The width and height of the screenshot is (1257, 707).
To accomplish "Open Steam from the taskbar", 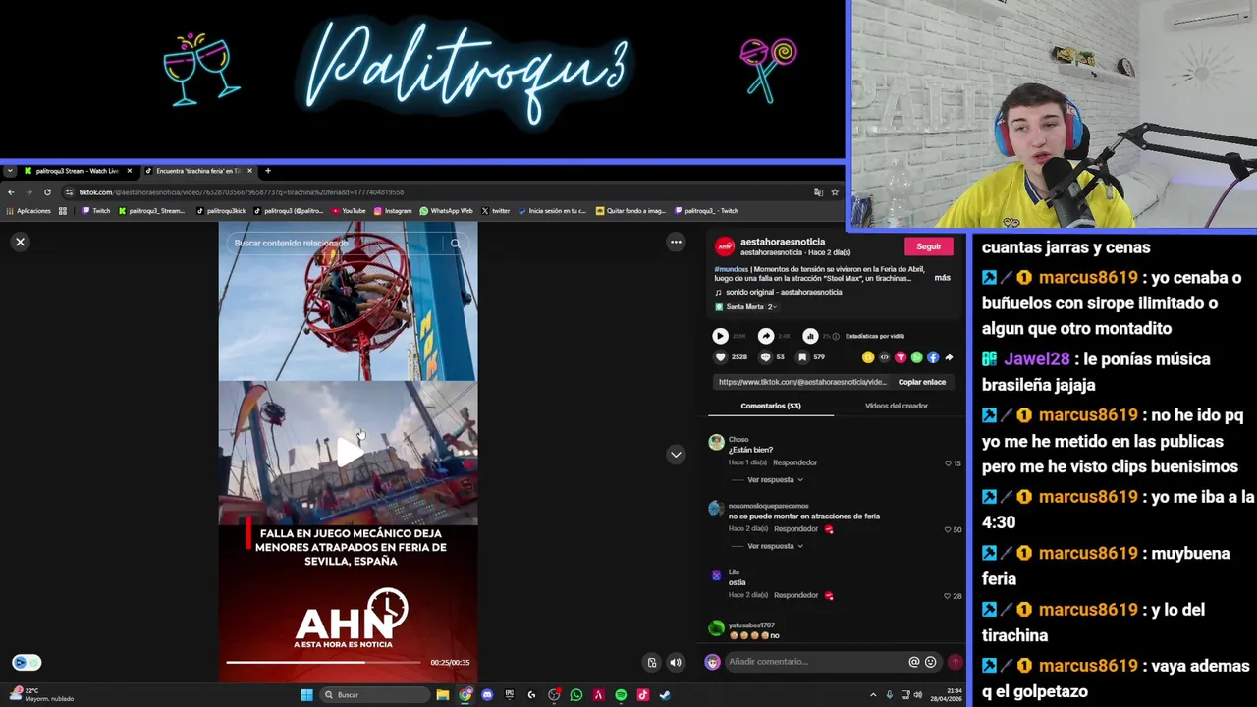I will [x=665, y=695].
